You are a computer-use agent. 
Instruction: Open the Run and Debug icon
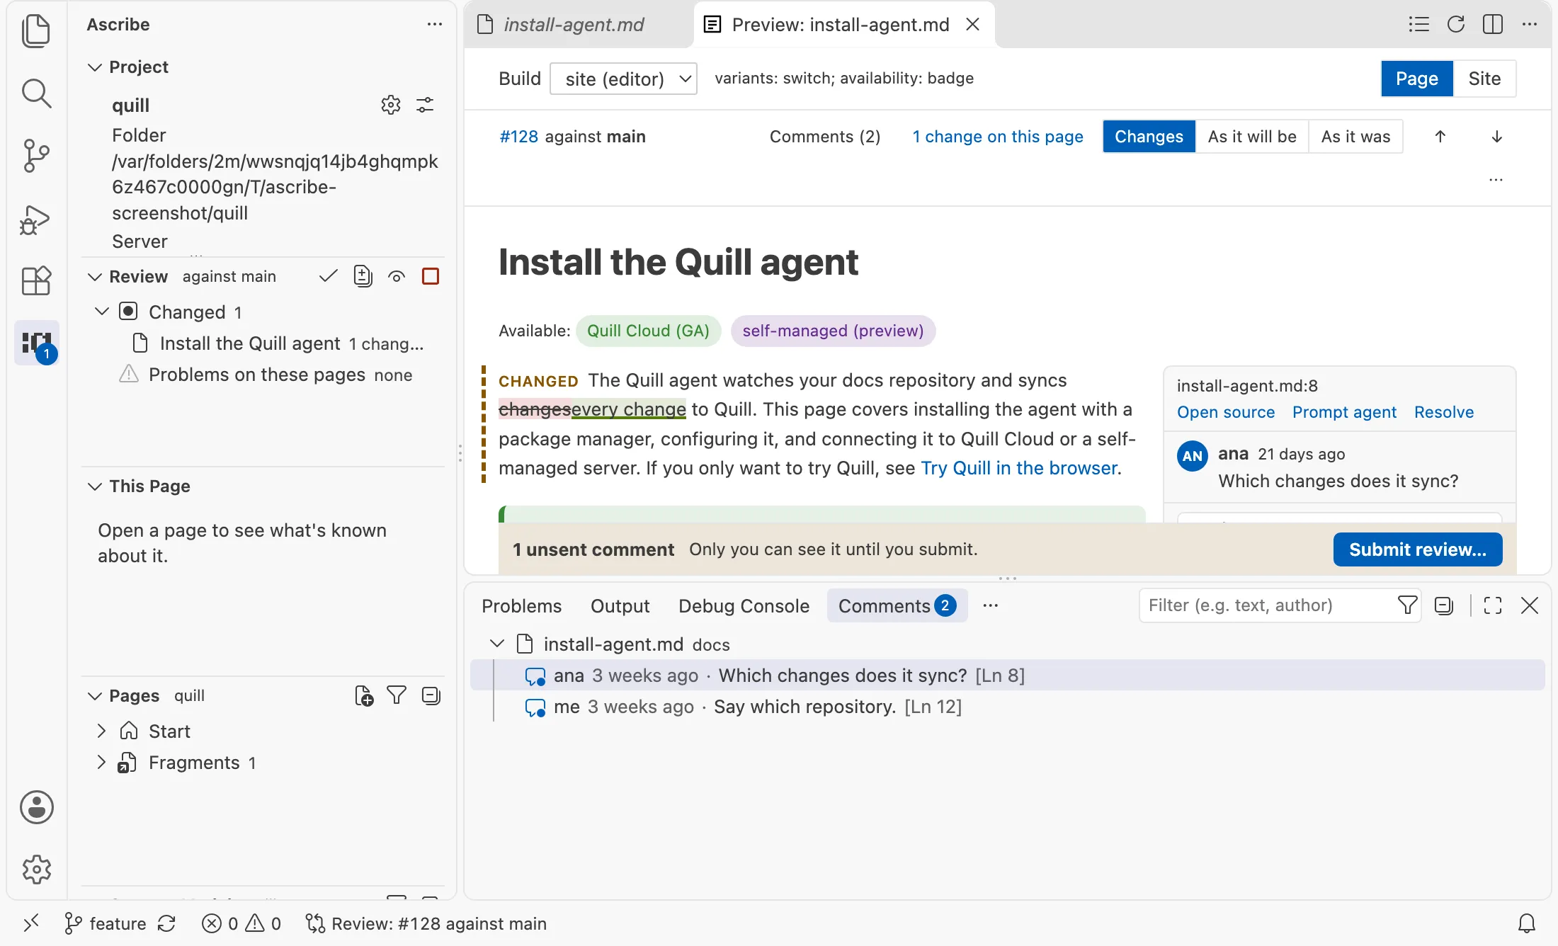pos(36,219)
